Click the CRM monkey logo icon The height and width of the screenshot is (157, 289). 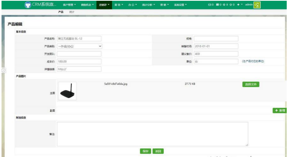[28, 5]
